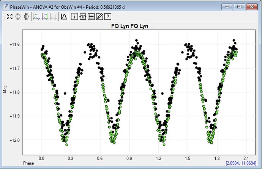The image size is (262, 169).
Task: Click the 'Phase' horizontal axis label
Action: coord(29,163)
